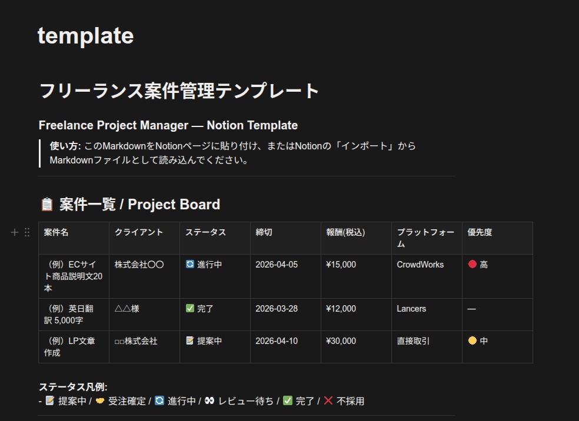The image size is (579, 421).
Task: Click the yellow 中 priority dot
Action: click(474, 340)
